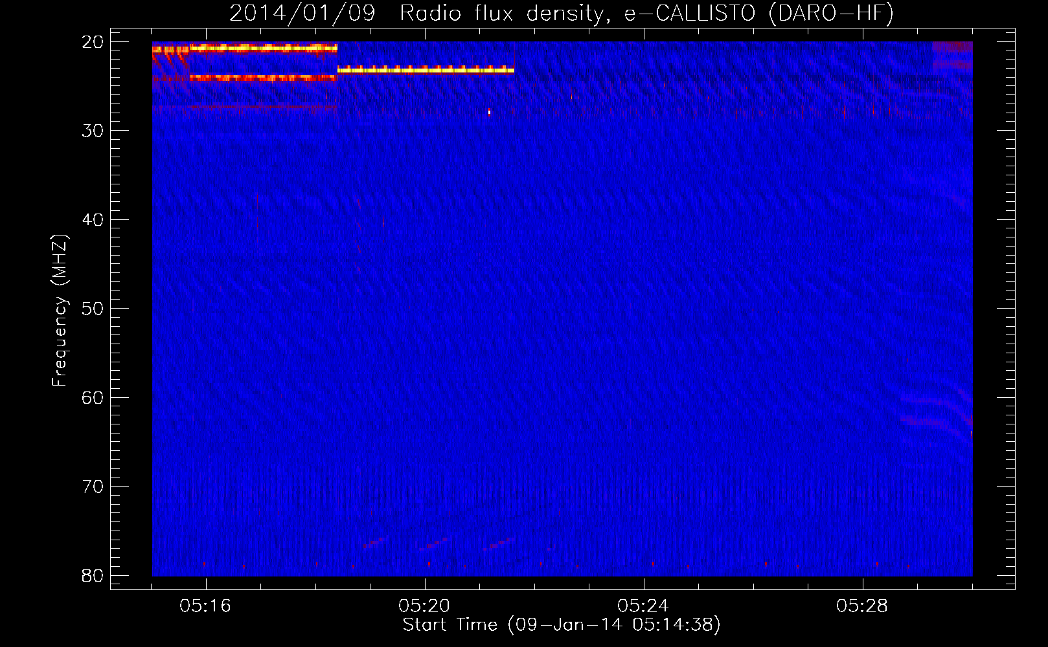Click the 'Start Time (09-Jan-14 05:14:38)' axis label

click(562, 625)
